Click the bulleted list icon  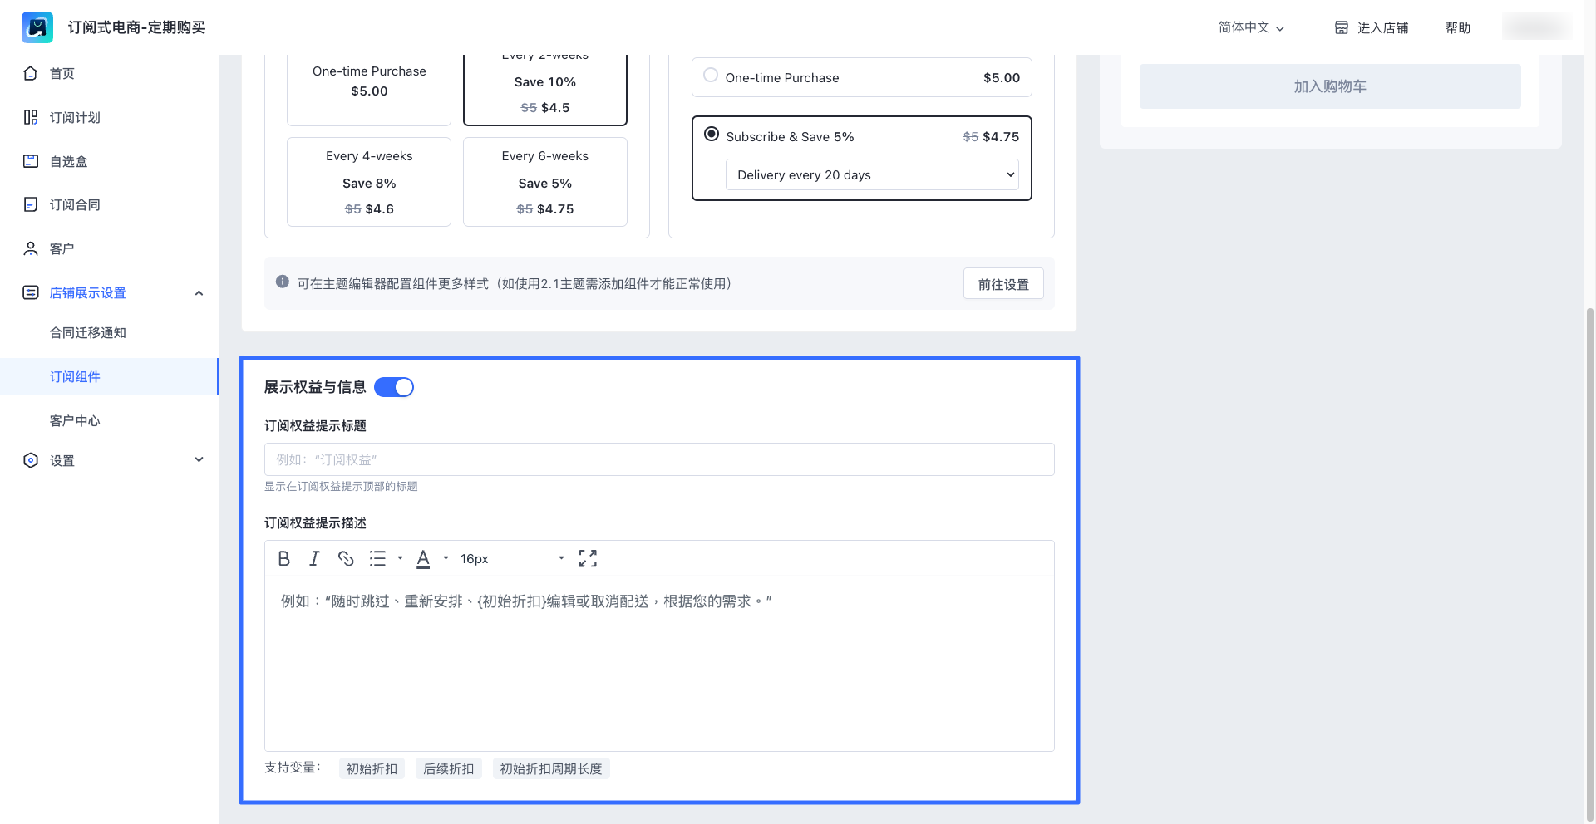coord(377,559)
